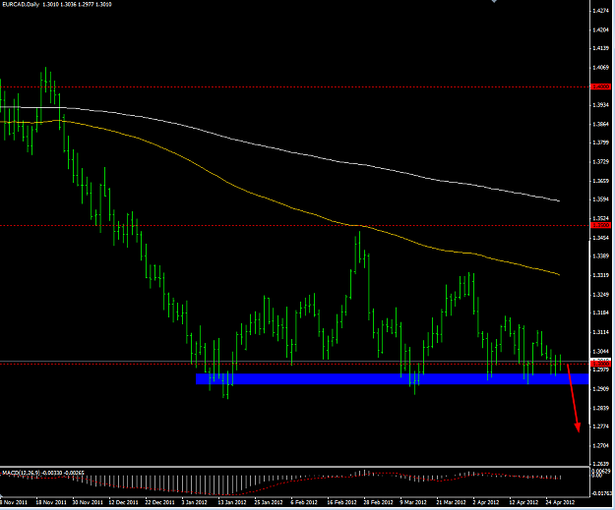The width and height of the screenshot is (615, 510).
Task: Click the 2 Apr 2012 date label
Action: coord(486,502)
